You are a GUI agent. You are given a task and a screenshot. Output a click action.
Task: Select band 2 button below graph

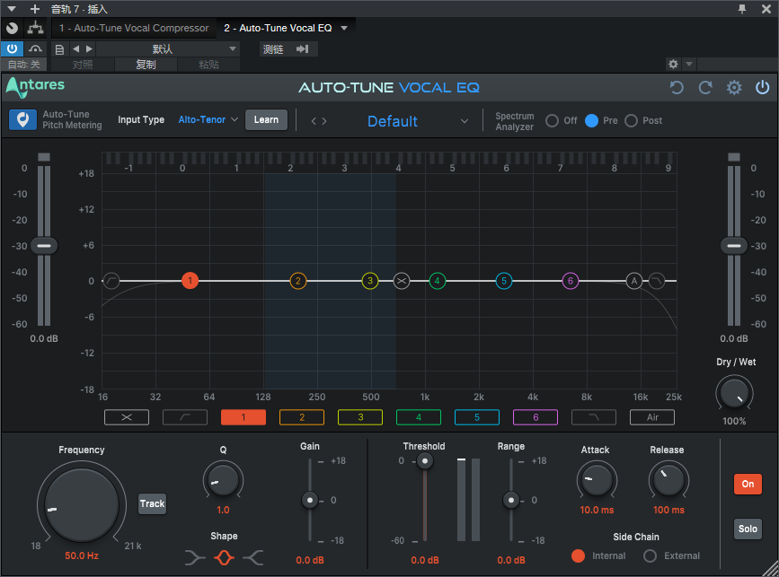[302, 417]
